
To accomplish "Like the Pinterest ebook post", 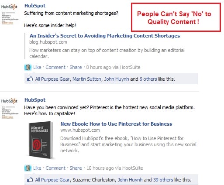I will [37, 168].
